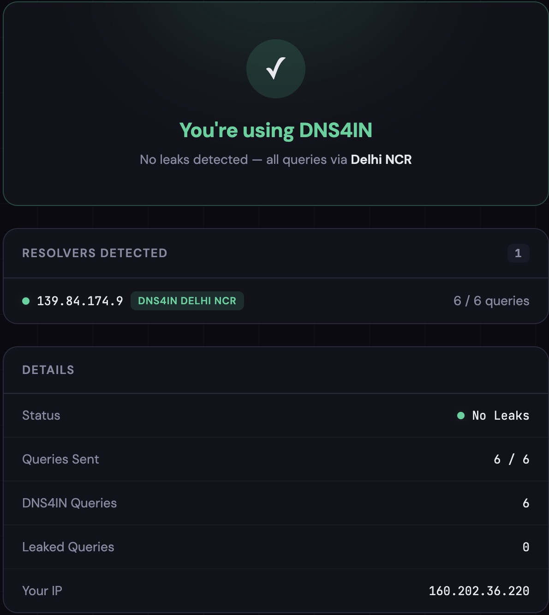549x615 pixels.
Task: Click the 6 / 6 queries progress counter
Action: [x=492, y=301]
